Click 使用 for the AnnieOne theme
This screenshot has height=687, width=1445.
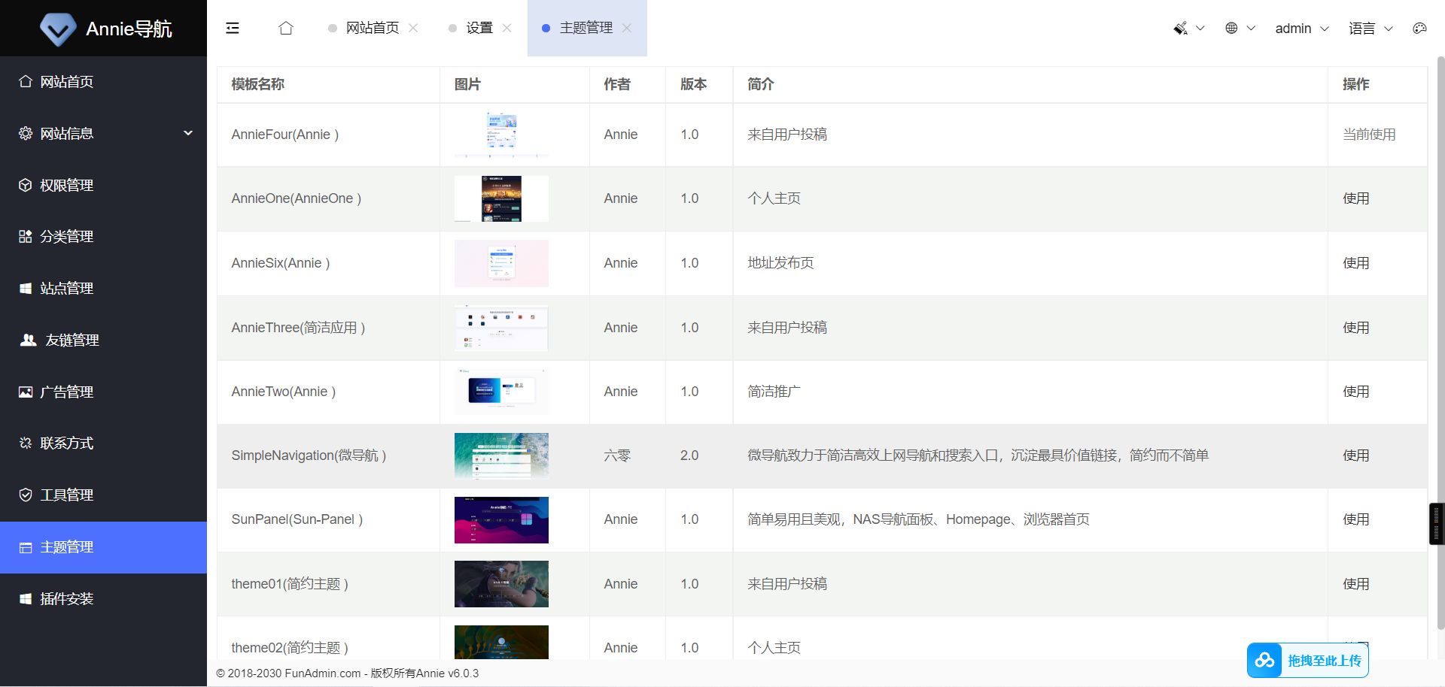tap(1355, 198)
